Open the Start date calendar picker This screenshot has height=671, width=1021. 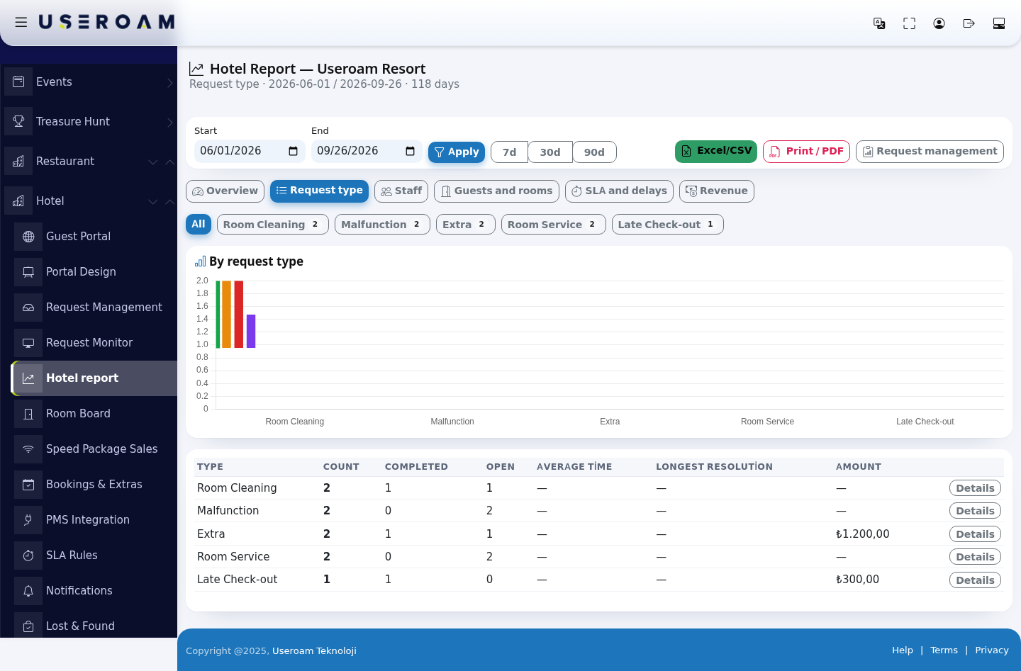tap(293, 151)
